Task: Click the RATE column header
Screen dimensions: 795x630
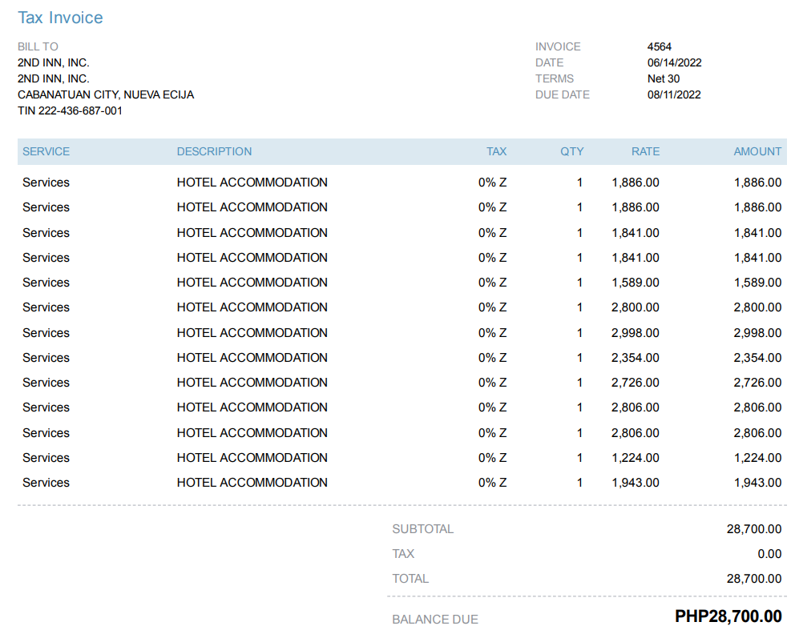Action: click(645, 151)
